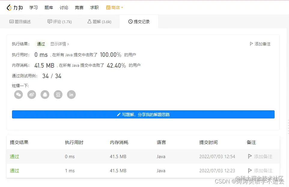This screenshot has height=187, width=289.
Task: Open the 竞赛 menu item
Action: point(79,8)
